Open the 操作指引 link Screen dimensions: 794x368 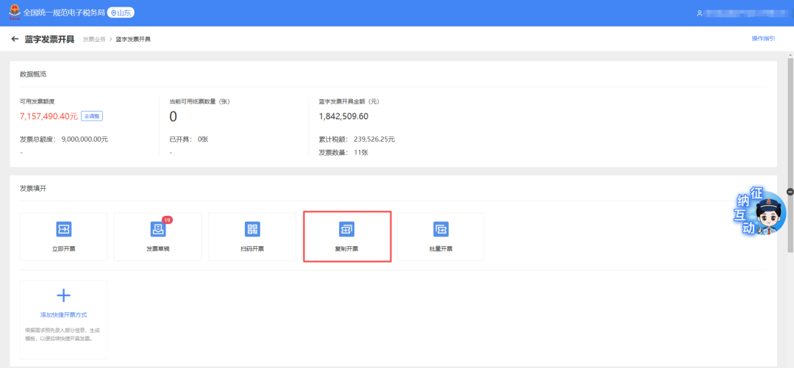(x=763, y=38)
